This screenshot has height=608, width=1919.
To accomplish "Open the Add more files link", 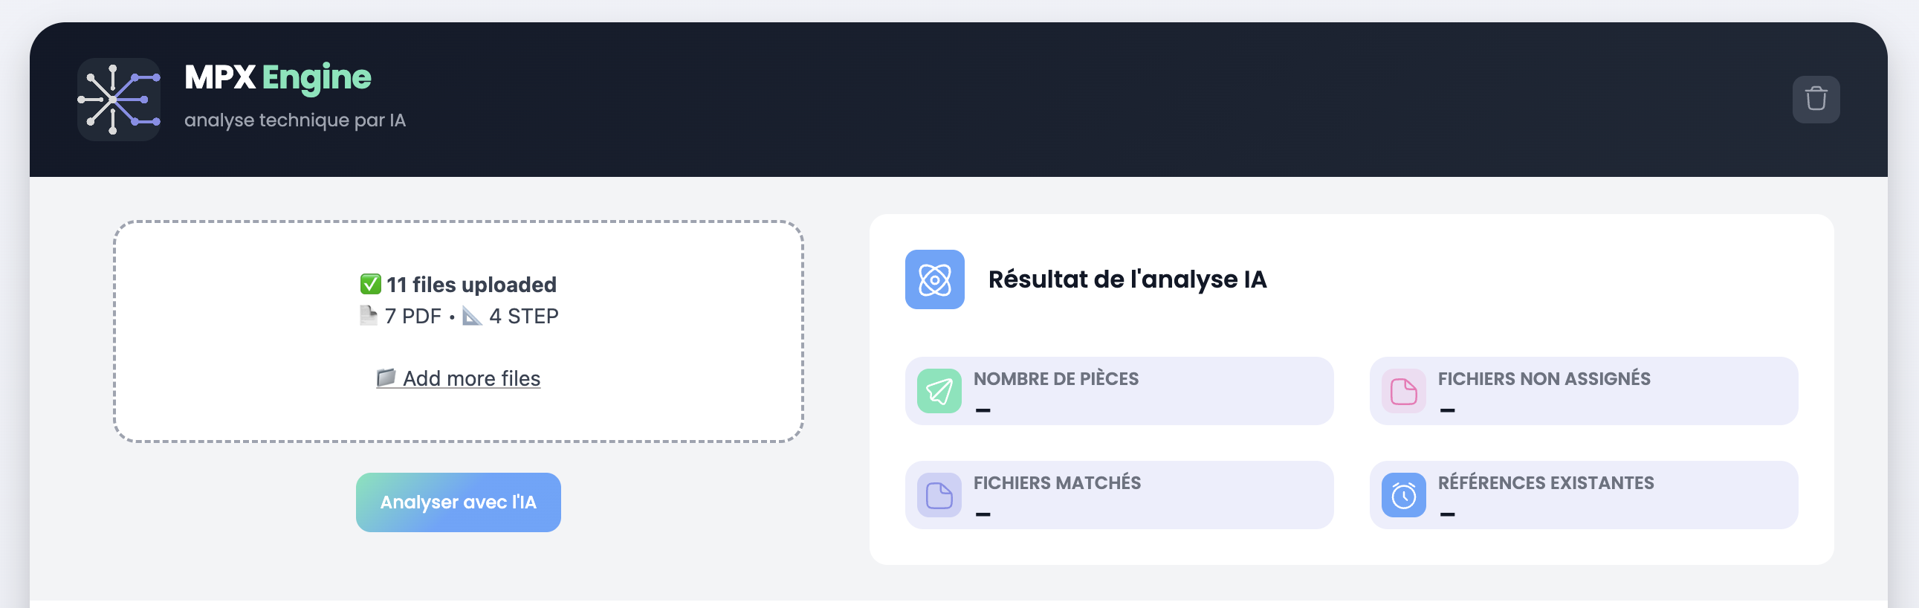I will [470, 378].
